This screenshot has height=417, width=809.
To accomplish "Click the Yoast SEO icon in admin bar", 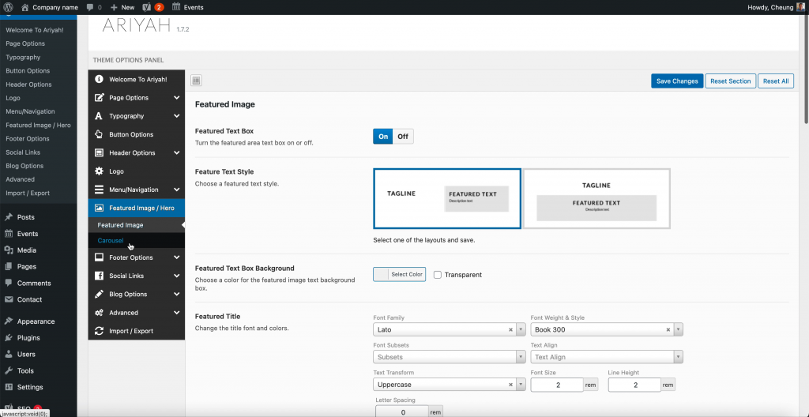I will click(146, 7).
